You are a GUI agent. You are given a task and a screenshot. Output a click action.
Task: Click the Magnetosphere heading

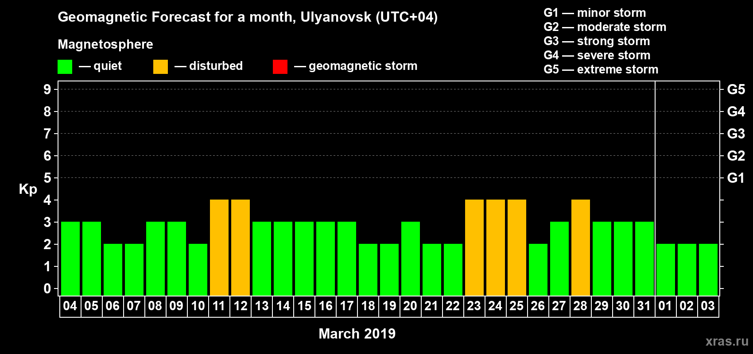105,44
